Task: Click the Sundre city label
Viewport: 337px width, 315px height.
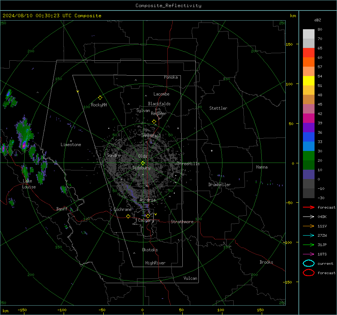Action: [x=114, y=155]
